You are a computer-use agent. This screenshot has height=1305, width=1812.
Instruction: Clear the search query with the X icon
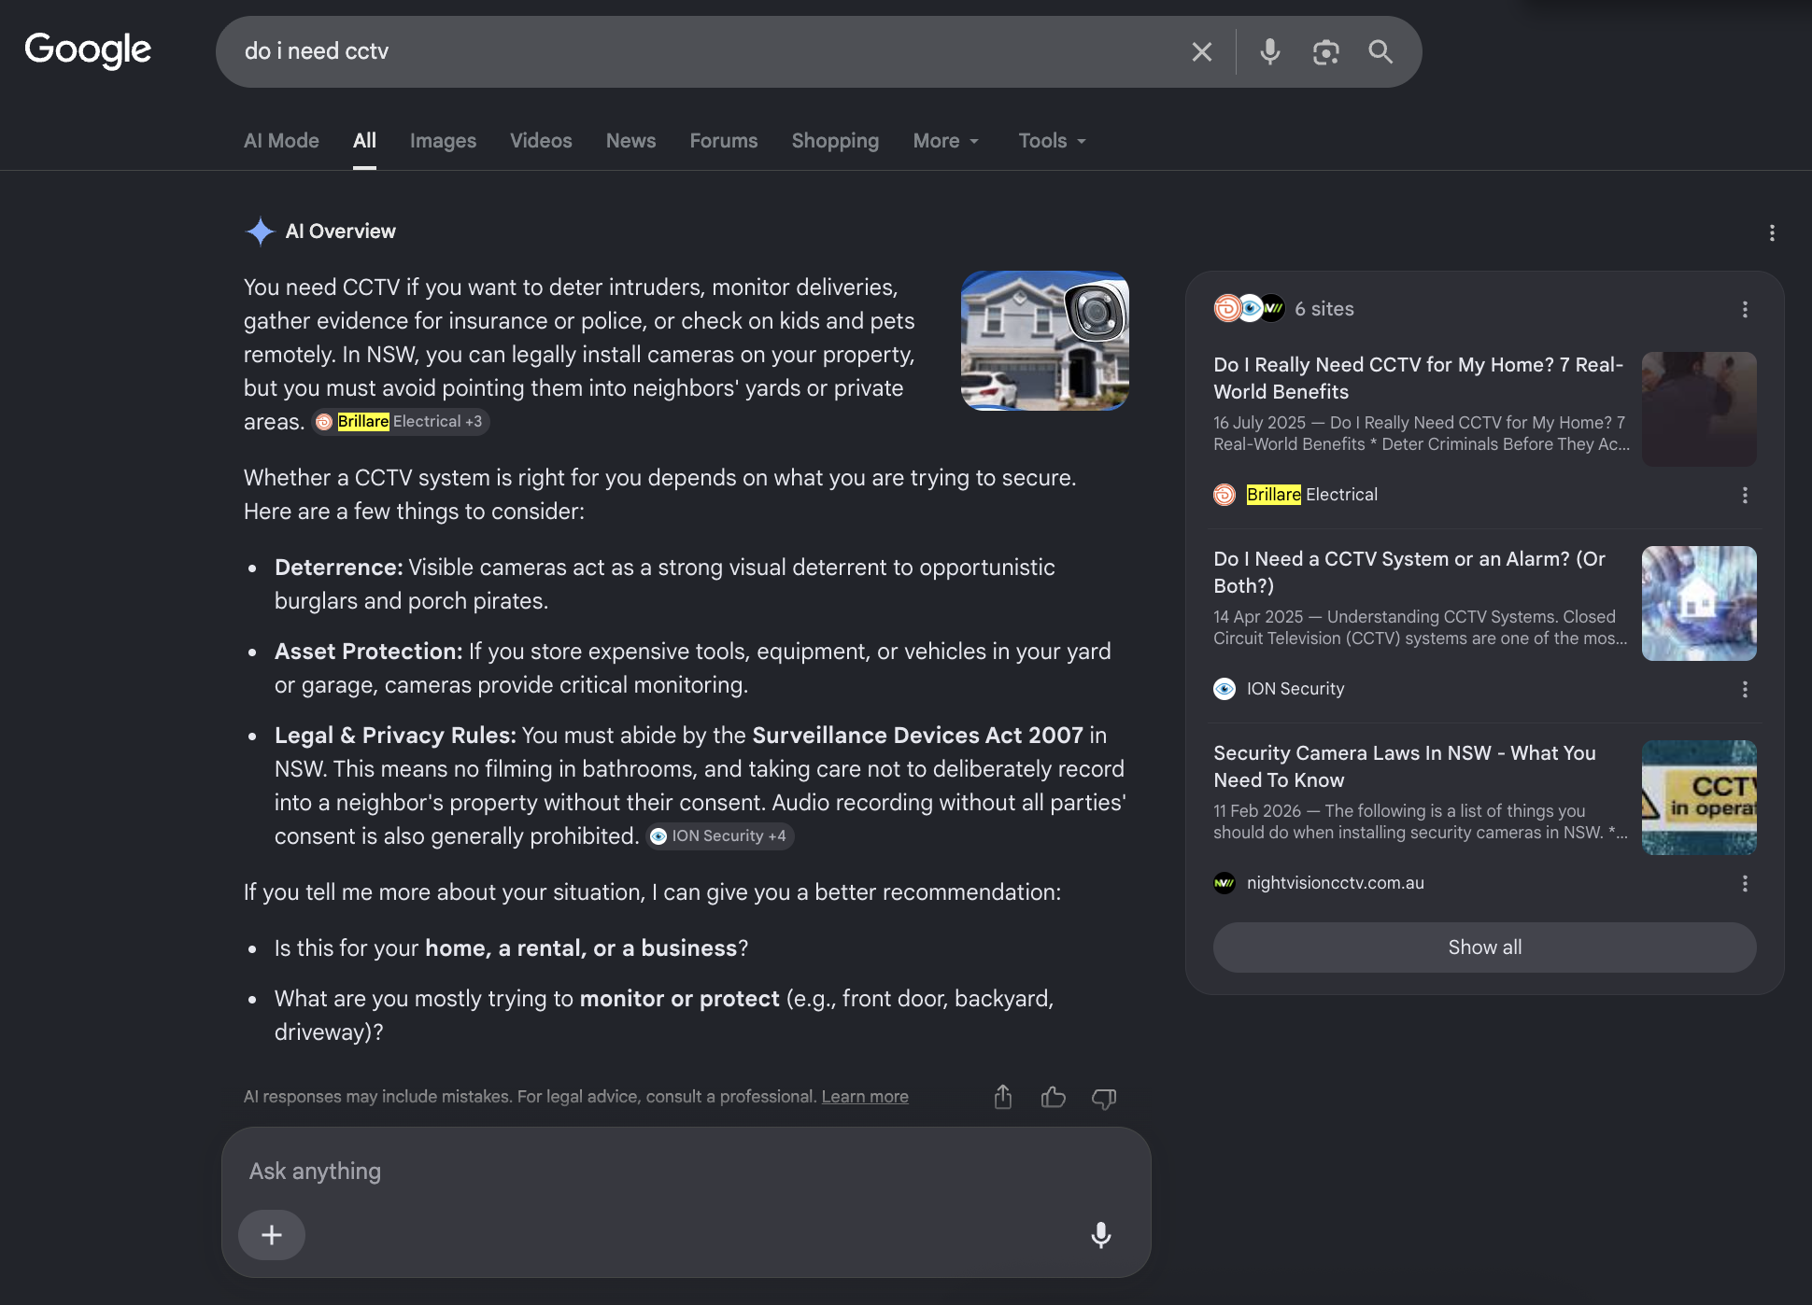(1202, 52)
